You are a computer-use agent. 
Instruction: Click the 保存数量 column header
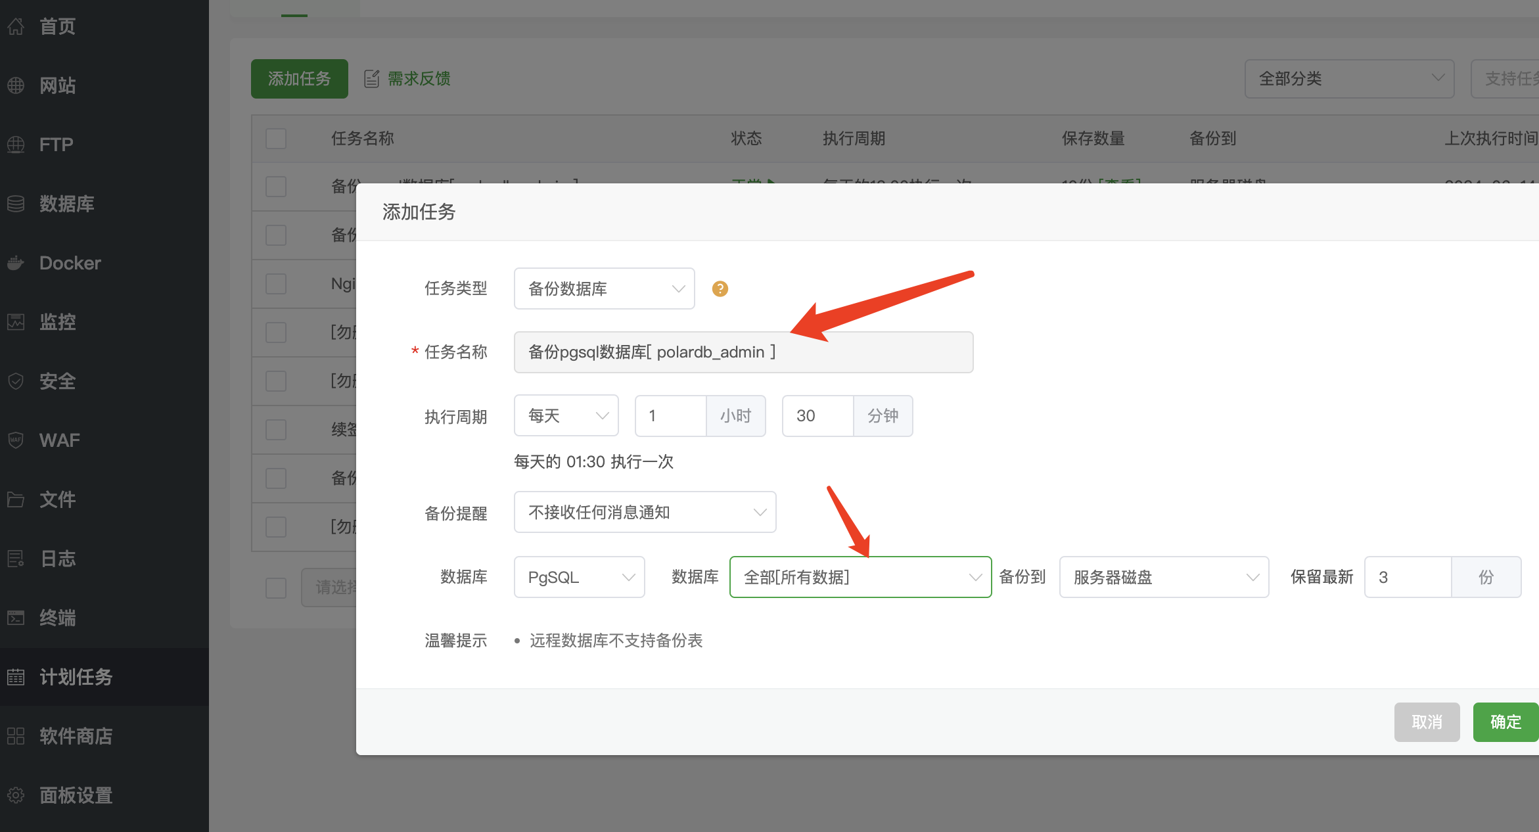pos(1093,139)
